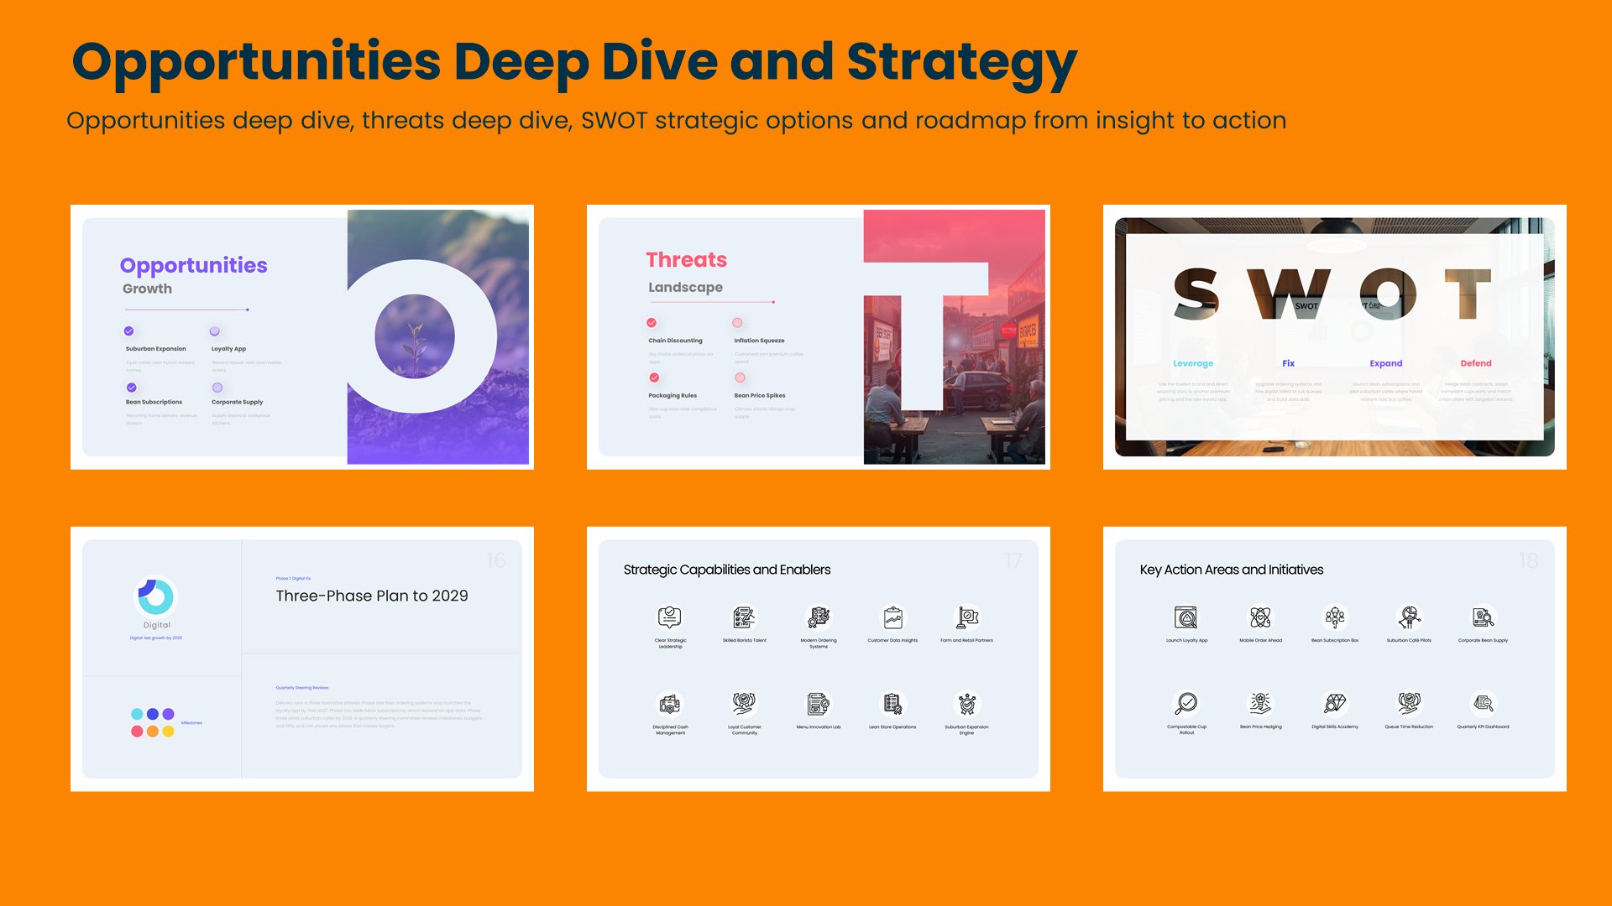
Task: Click the Digital donut chart icon
Action: (156, 596)
